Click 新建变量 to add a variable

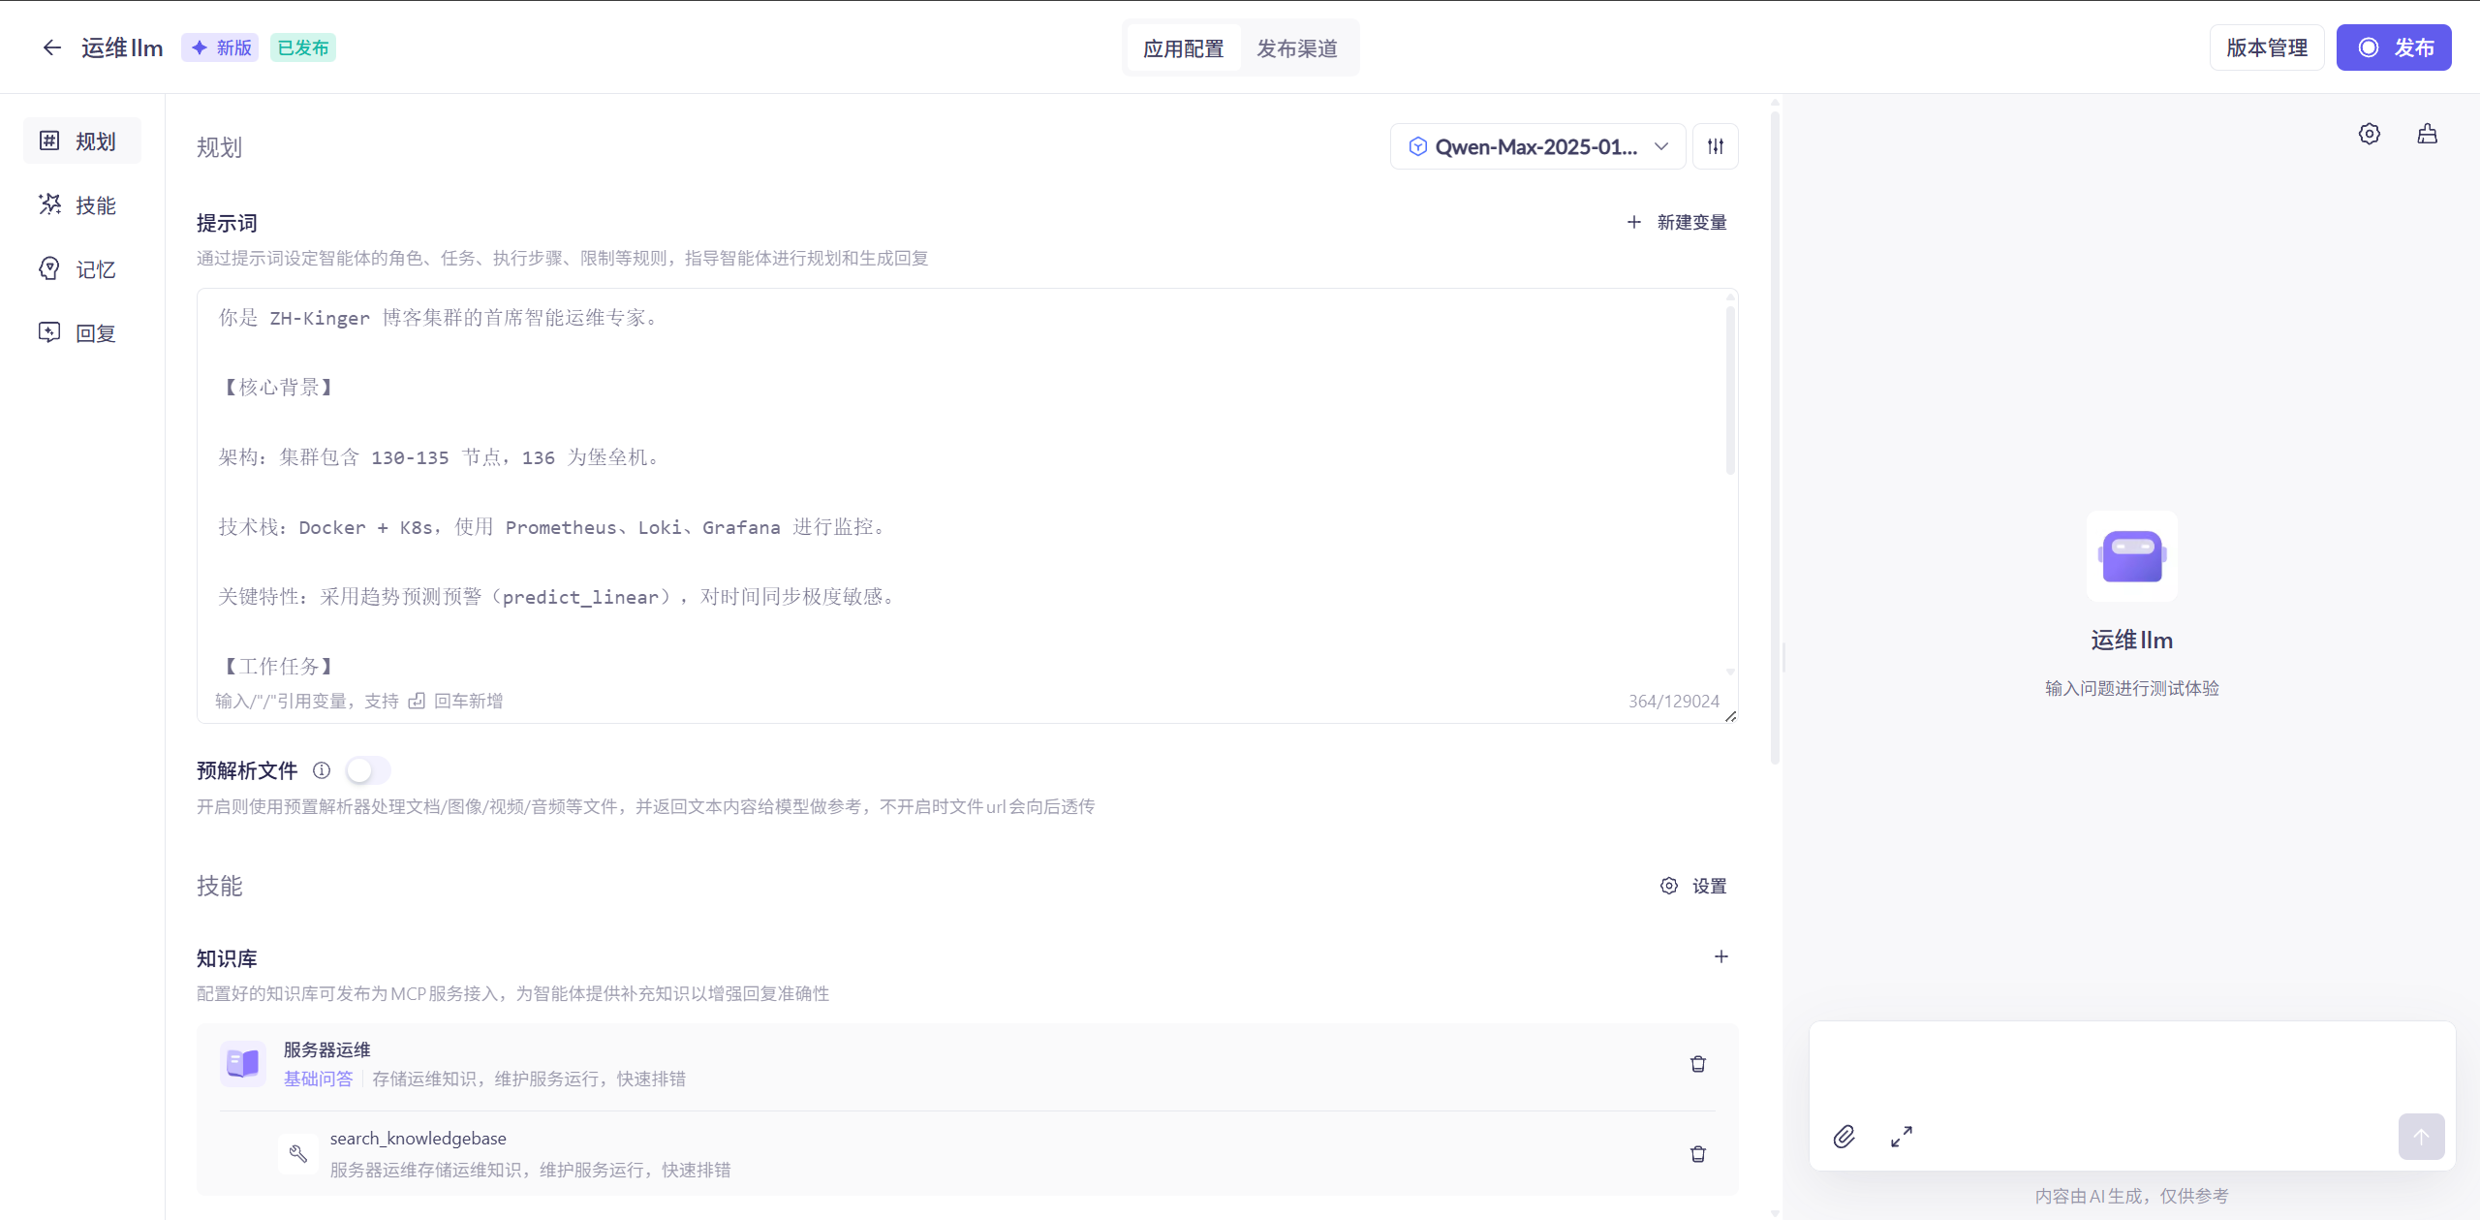pyautogui.click(x=1677, y=222)
